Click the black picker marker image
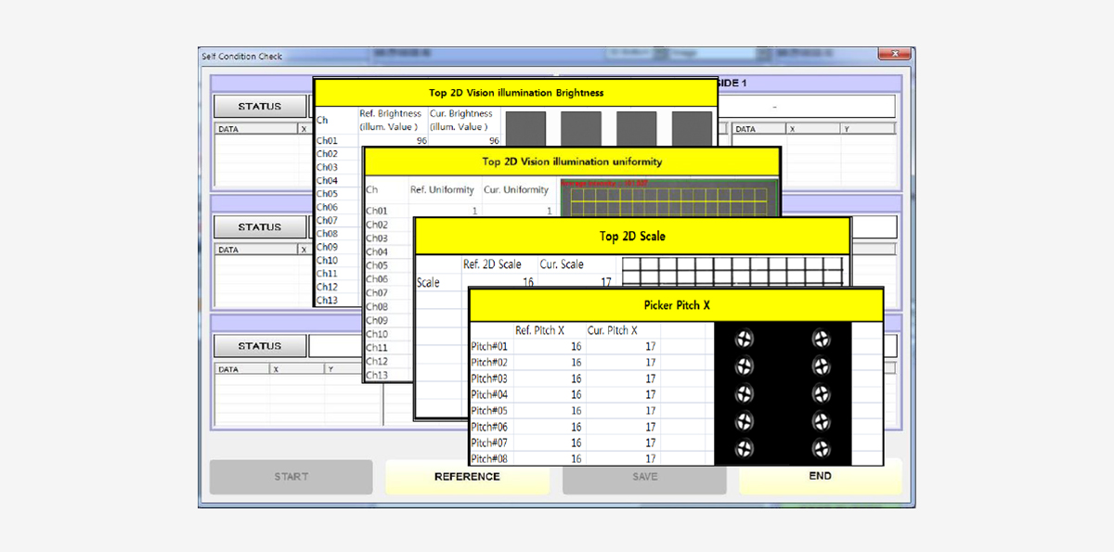Image resolution: width=1114 pixels, height=552 pixels. [x=783, y=393]
